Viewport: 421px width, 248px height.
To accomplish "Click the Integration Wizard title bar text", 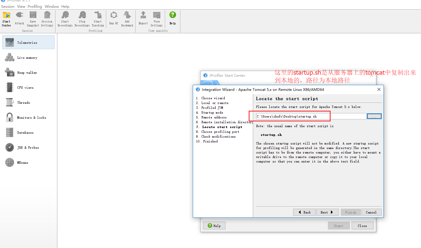I will click(x=263, y=89).
